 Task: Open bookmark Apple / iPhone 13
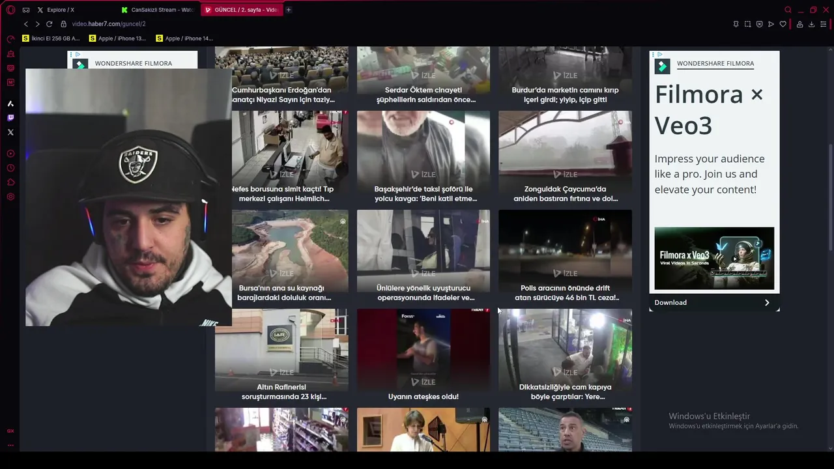[x=117, y=38]
